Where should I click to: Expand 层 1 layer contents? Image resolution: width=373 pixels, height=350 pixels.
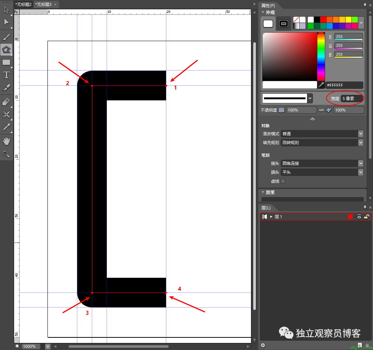click(x=271, y=217)
